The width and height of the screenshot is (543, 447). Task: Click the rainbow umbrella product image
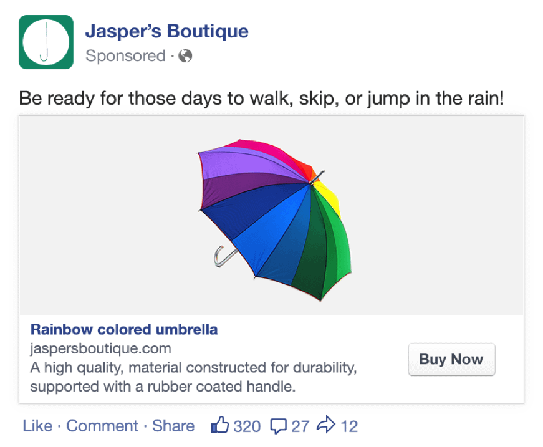(271, 212)
